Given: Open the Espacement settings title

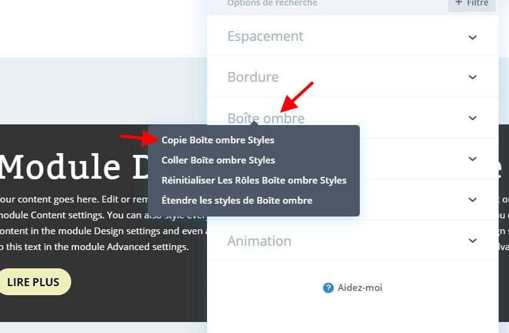Looking at the screenshot, I should [265, 36].
